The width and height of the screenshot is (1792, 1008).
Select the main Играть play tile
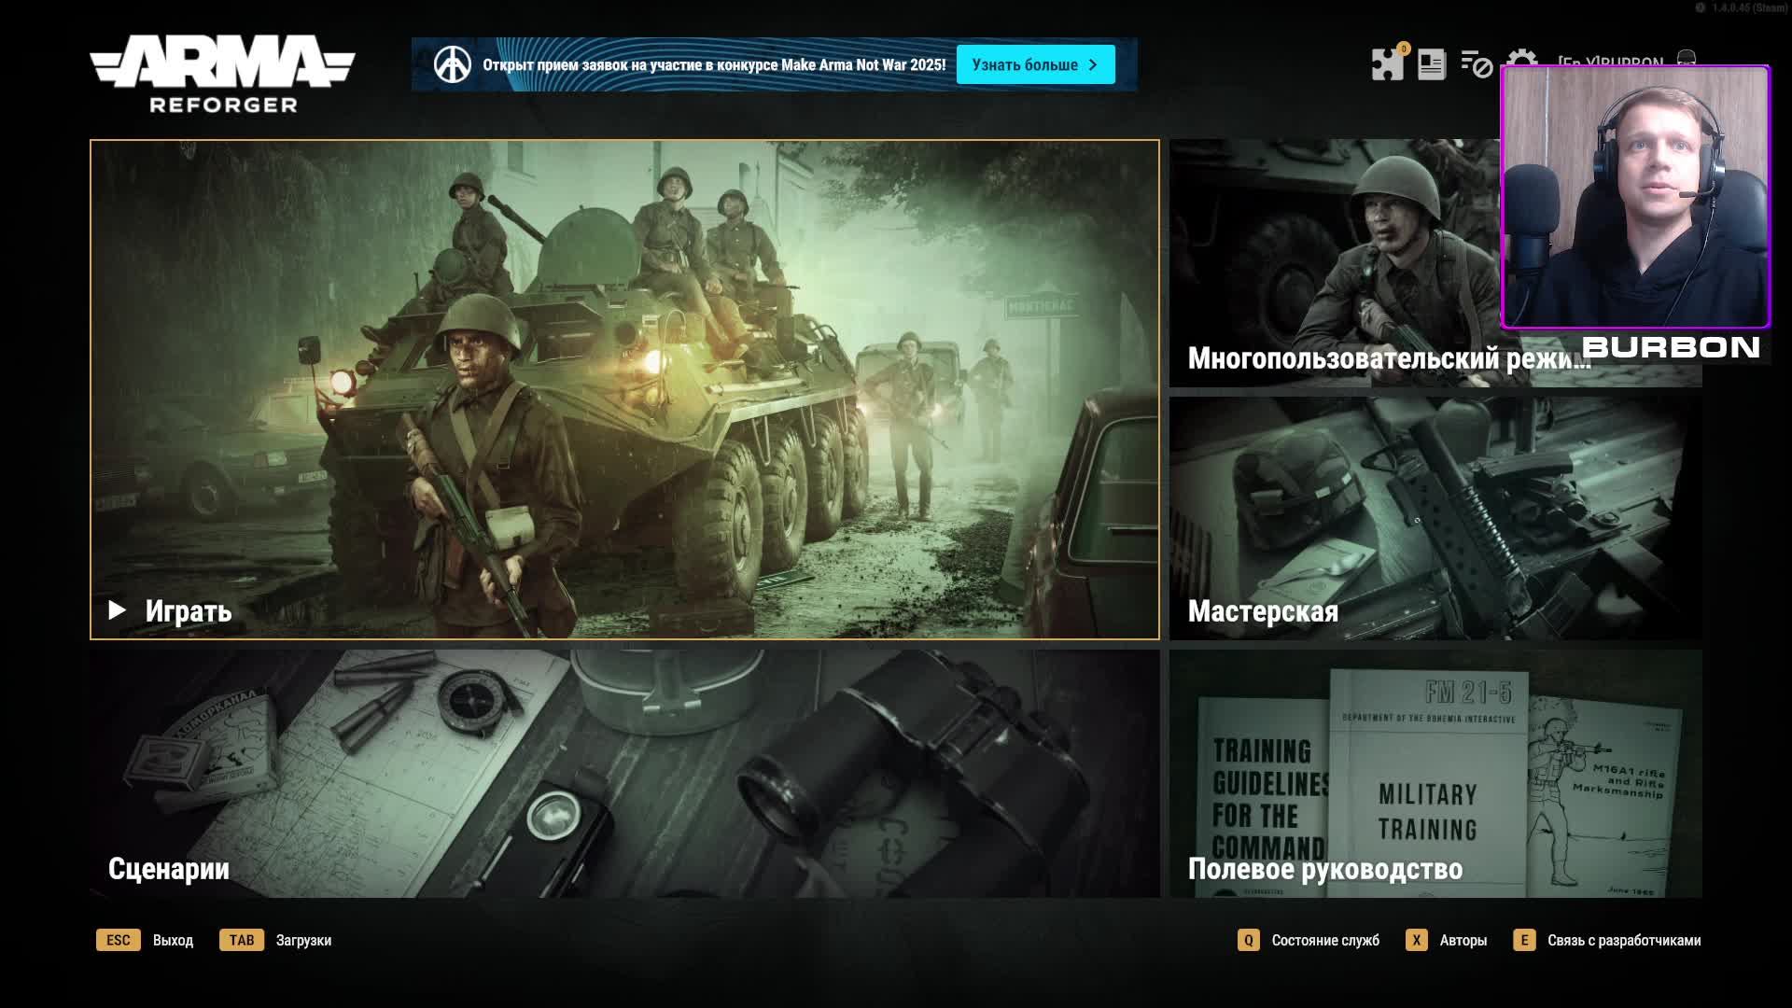click(x=624, y=389)
